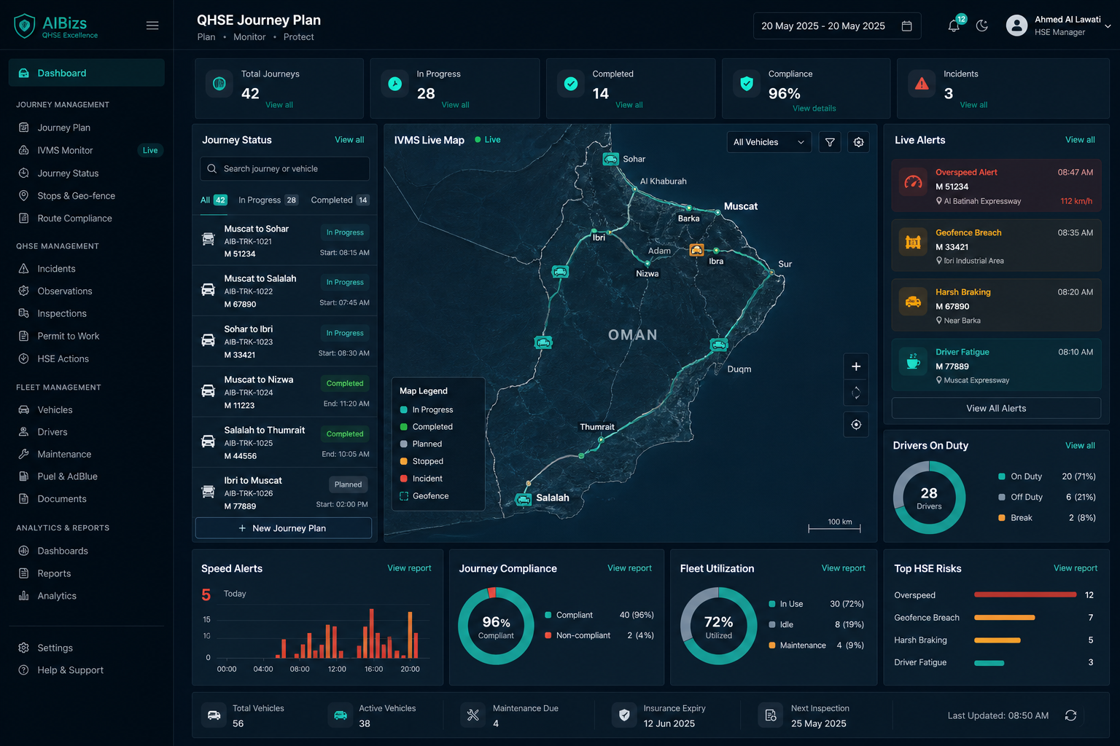View all Drivers On Duty link

pos(1080,445)
